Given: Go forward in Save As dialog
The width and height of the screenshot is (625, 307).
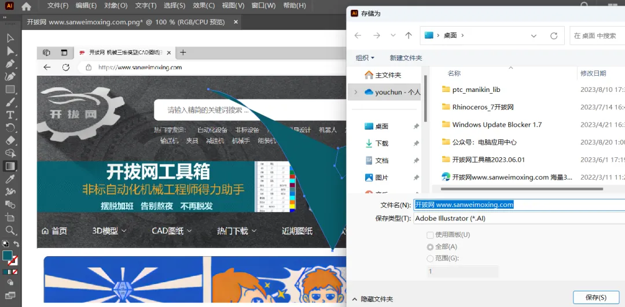Looking at the screenshot, I should coord(377,35).
